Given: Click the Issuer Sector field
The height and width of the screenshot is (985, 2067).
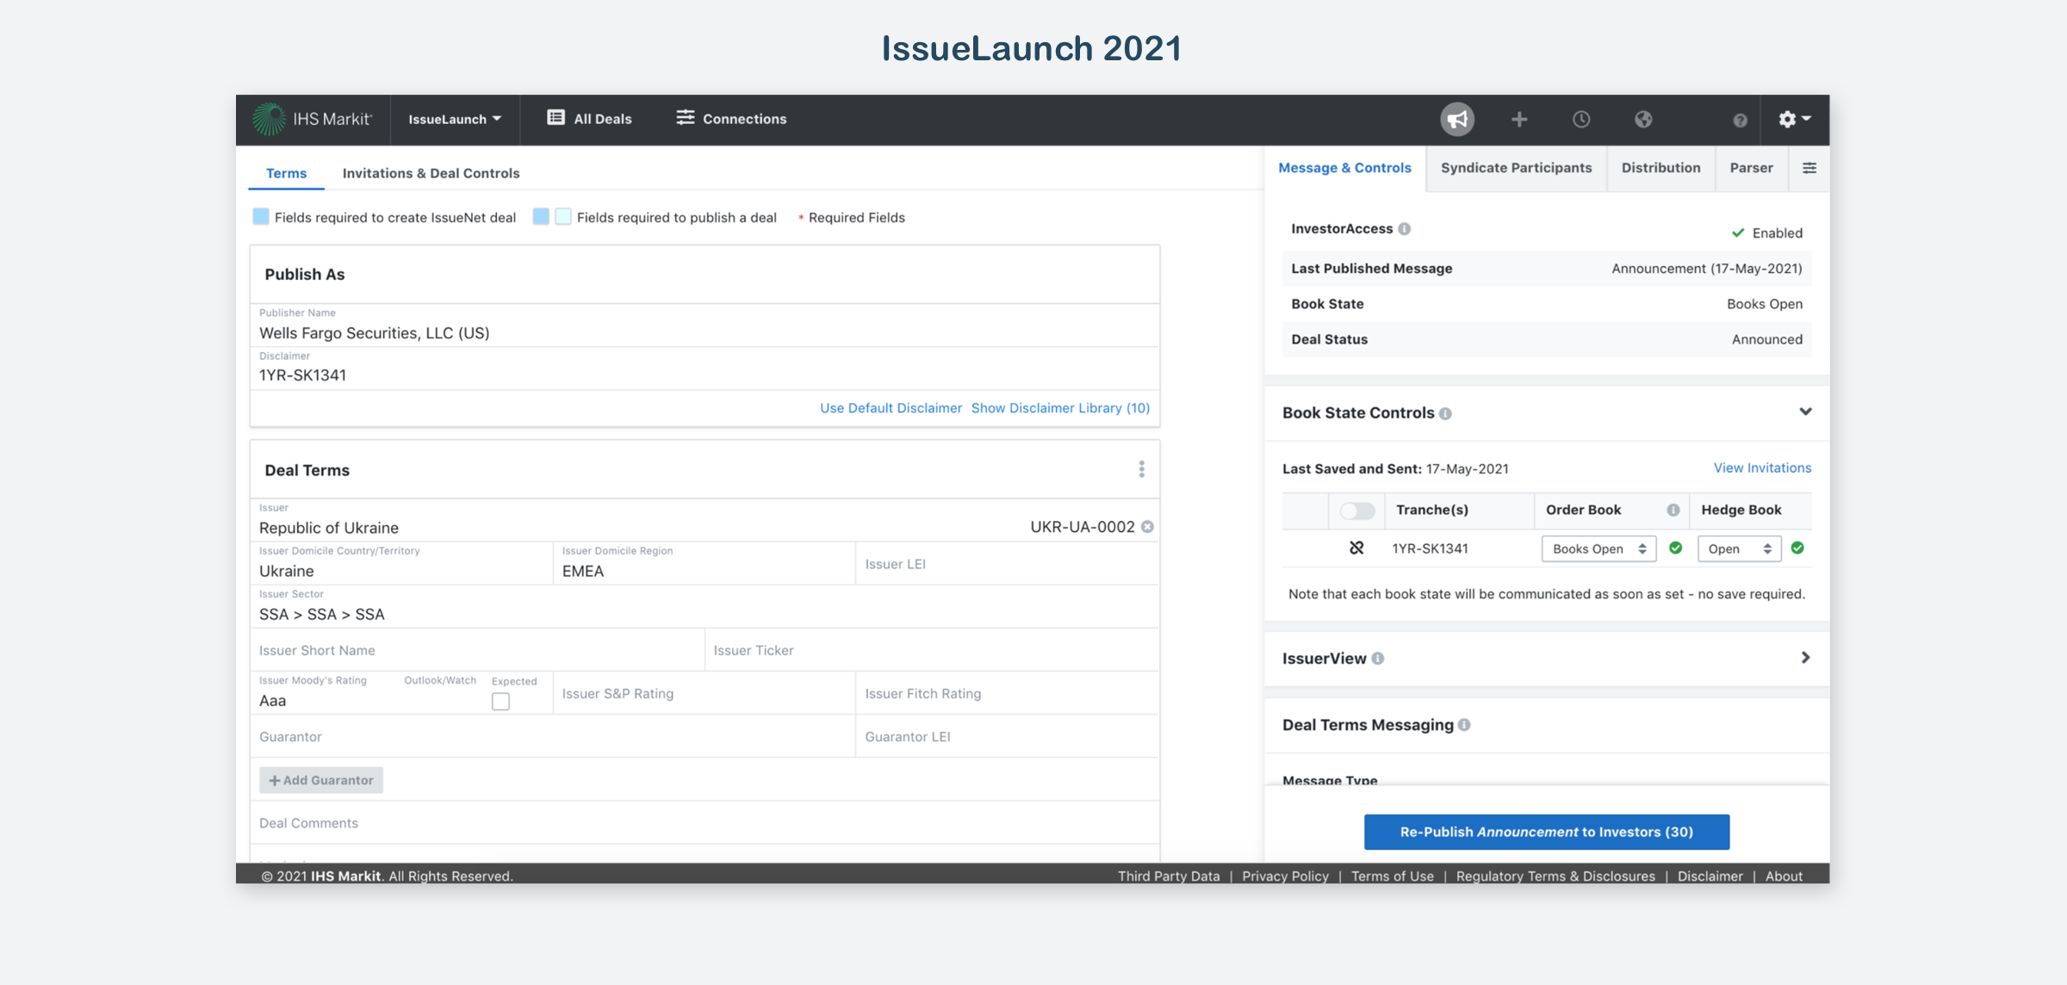Looking at the screenshot, I should tap(705, 606).
